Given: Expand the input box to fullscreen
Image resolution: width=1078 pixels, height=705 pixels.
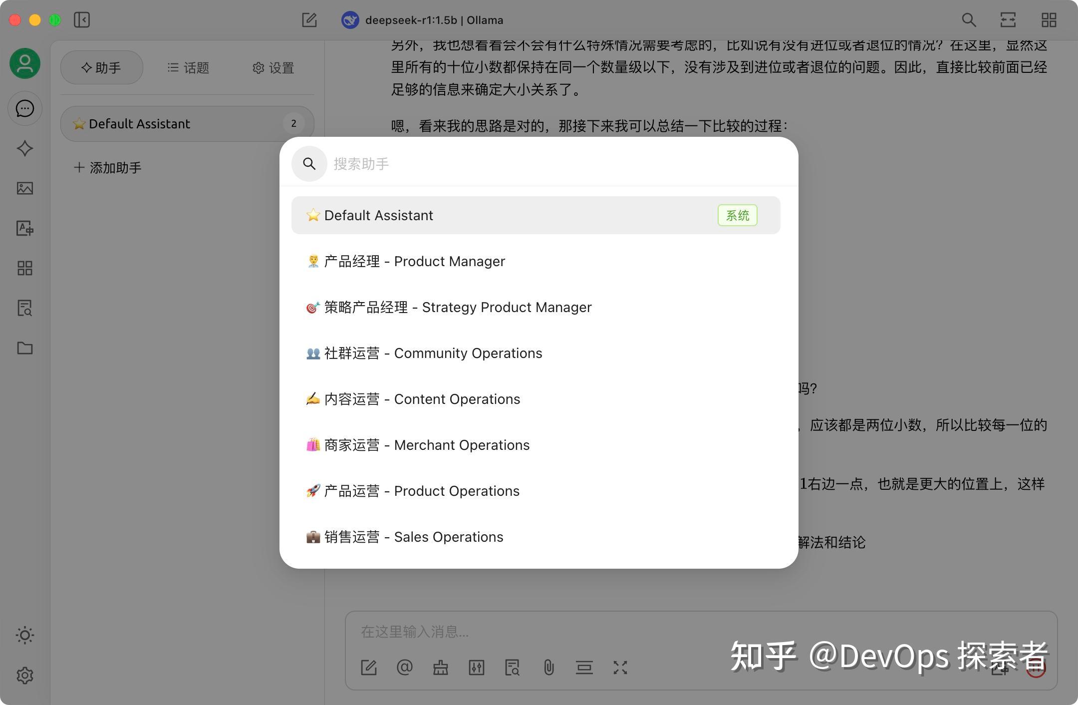Looking at the screenshot, I should [620, 668].
